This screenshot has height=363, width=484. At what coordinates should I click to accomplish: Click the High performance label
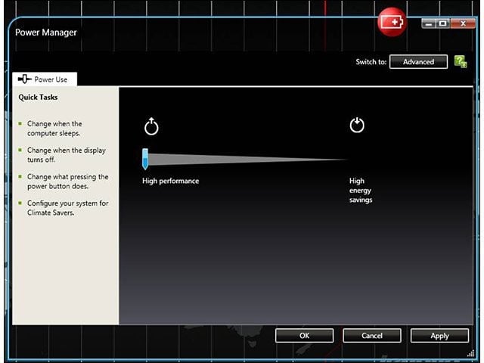(170, 181)
